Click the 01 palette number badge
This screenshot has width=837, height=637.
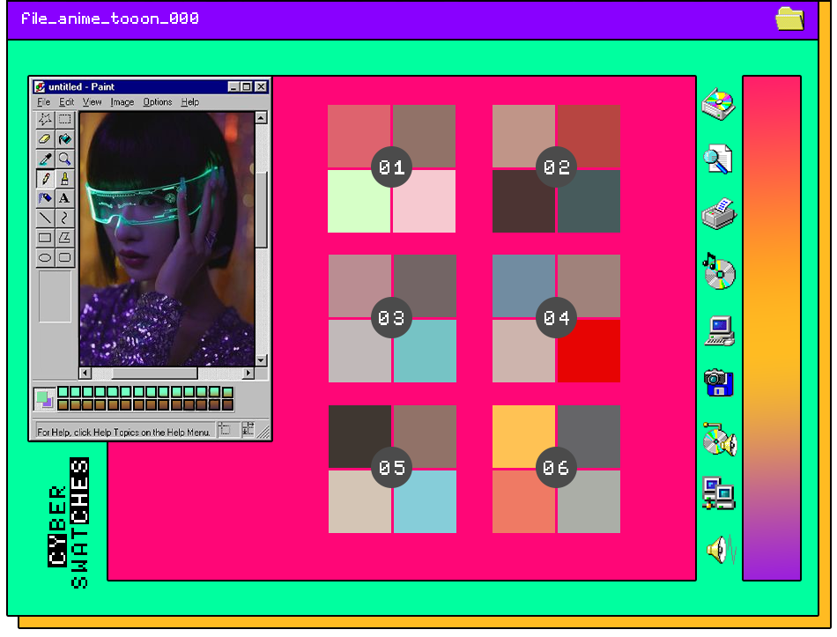(x=391, y=167)
